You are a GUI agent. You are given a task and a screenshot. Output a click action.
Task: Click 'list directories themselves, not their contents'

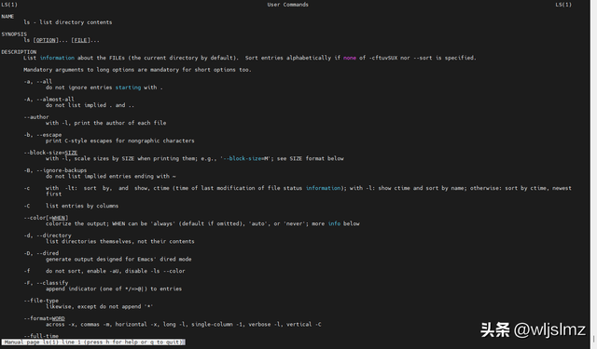pyautogui.click(x=120, y=242)
